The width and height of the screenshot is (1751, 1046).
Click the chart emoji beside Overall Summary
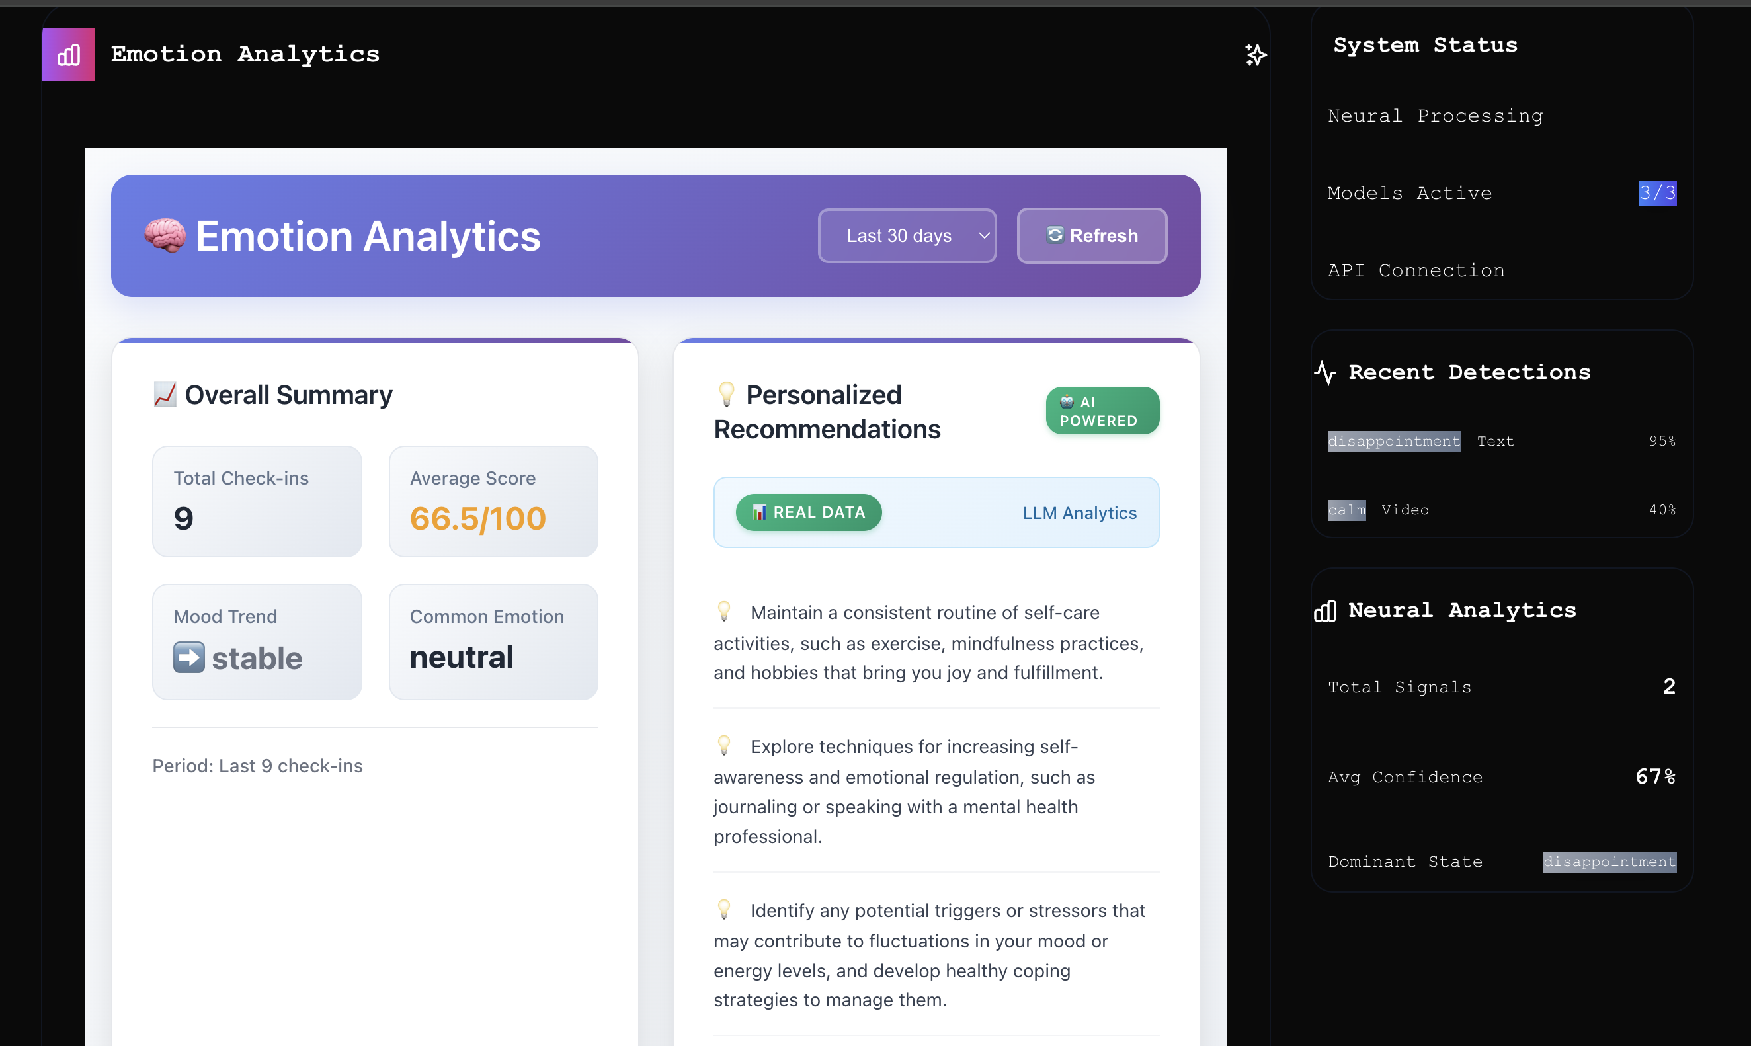click(165, 395)
